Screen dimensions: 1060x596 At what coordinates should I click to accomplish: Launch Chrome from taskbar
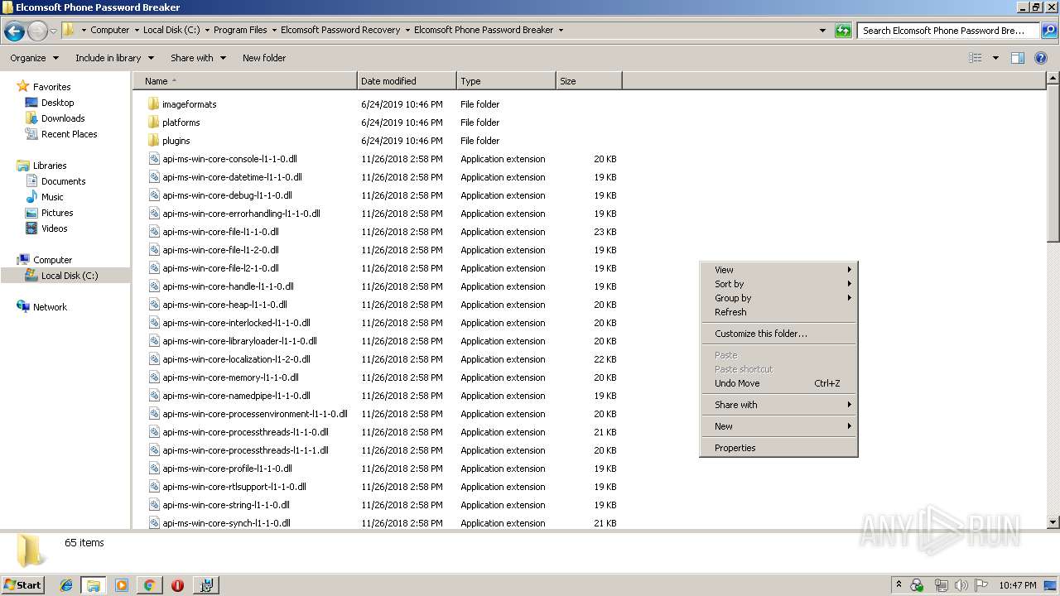tap(149, 585)
